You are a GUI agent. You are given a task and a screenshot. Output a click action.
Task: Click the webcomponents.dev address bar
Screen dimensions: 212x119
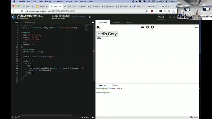(86, 11)
